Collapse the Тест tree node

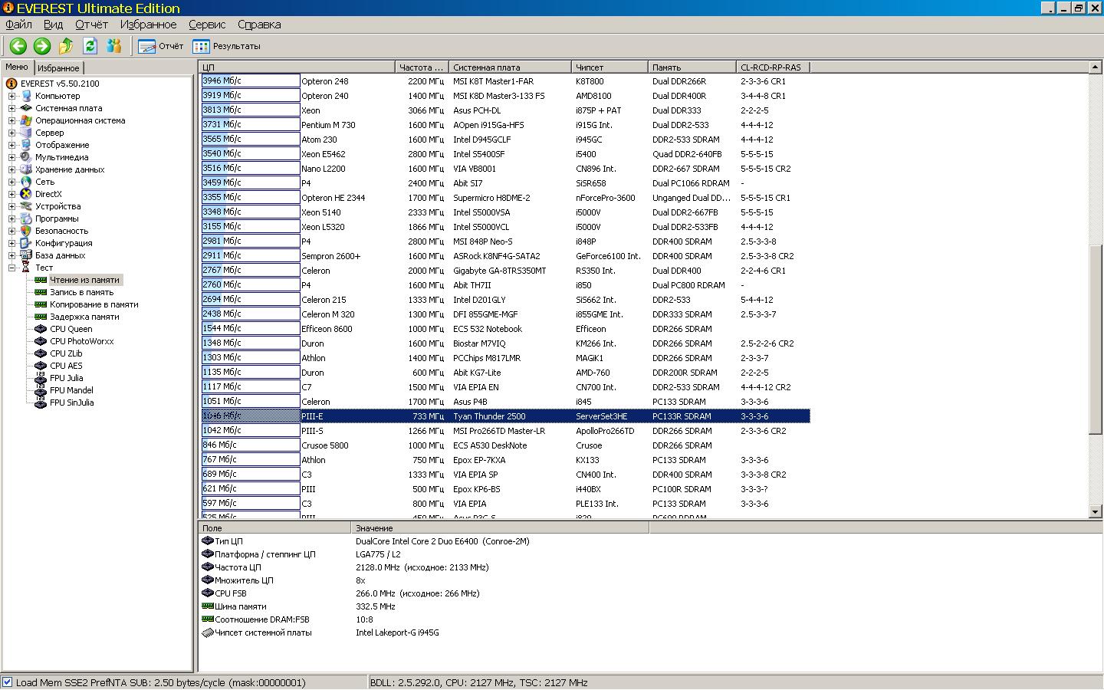12,268
